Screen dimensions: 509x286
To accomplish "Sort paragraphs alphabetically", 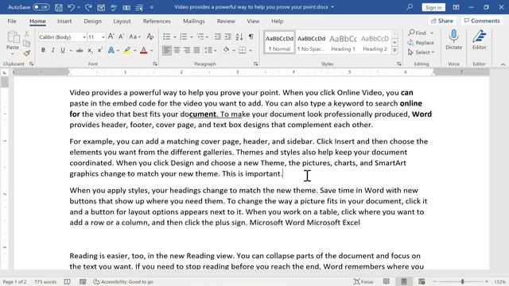I will coord(239,37).
